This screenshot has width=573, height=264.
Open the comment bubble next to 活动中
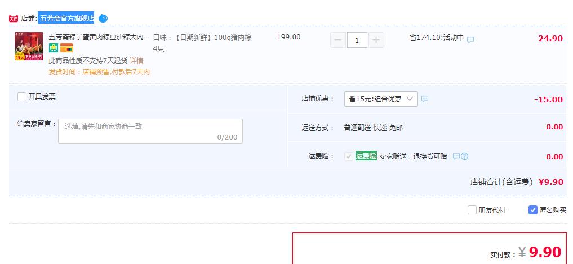pyautogui.click(x=470, y=39)
